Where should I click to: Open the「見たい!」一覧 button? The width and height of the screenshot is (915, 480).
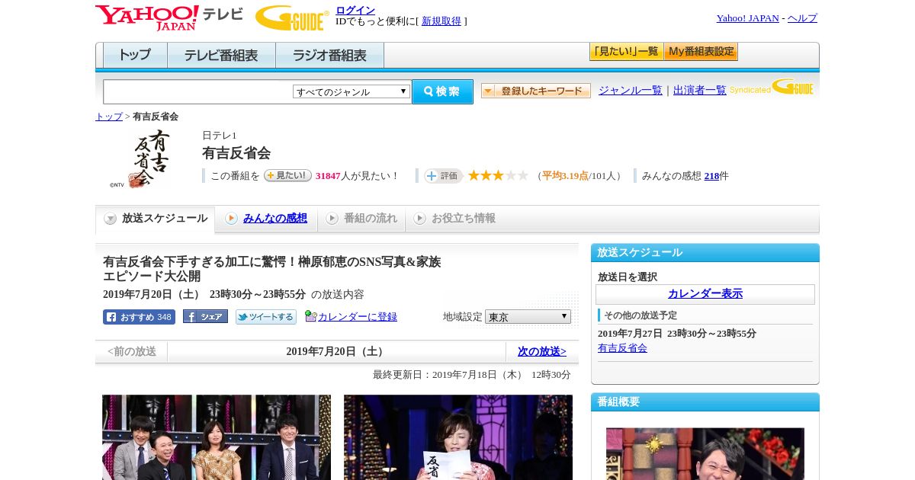click(x=626, y=52)
